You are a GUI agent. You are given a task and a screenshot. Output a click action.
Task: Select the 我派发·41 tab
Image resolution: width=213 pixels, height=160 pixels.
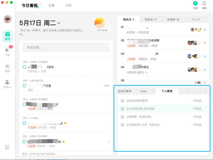pyautogui.click(x=151, y=20)
